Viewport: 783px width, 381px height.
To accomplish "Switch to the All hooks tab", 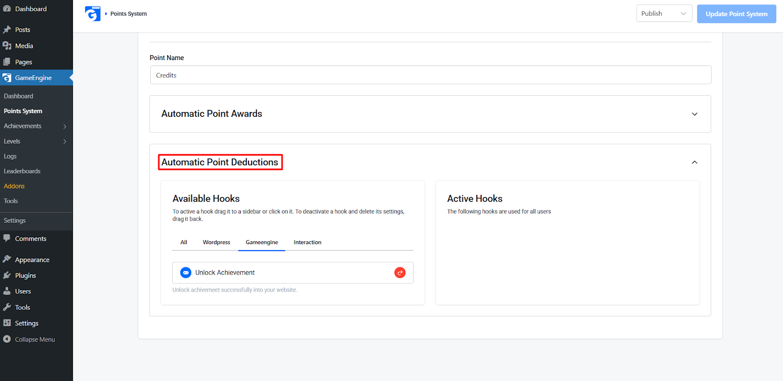I will click(184, 242).
